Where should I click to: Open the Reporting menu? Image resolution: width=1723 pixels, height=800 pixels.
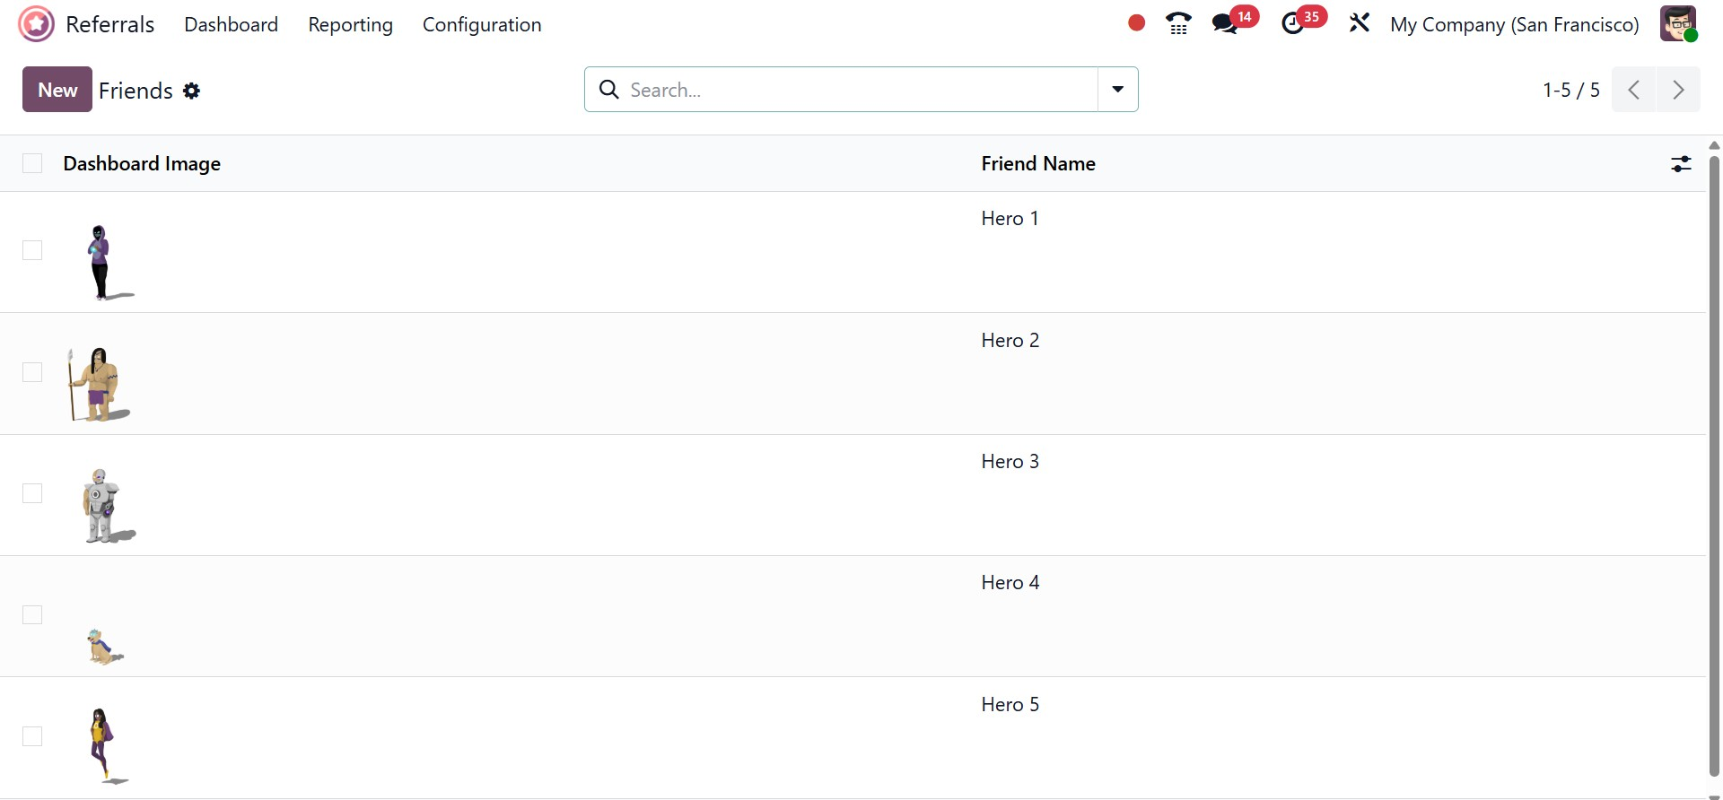pos(350,24)
